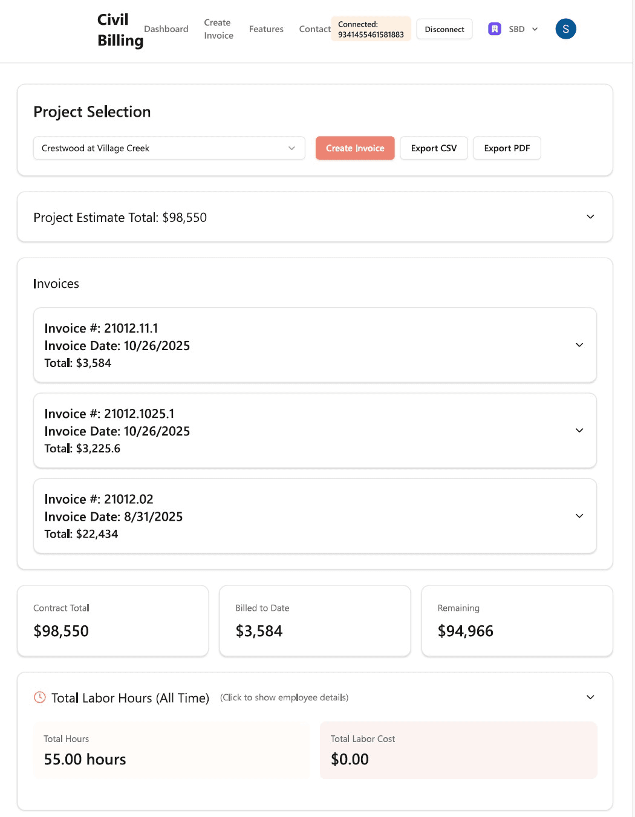
Task: Go to the Features page
Action: (x=266, y=28)
